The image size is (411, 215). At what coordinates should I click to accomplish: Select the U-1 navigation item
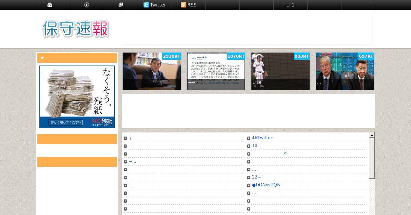coord(290,5)
